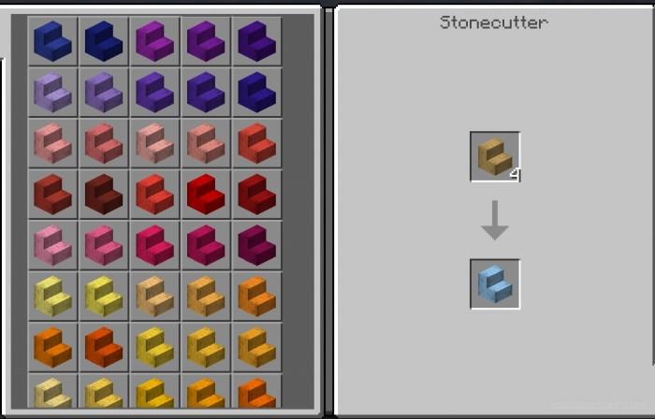This screenshot has height=419, width=655.
Task: Select the tan stairs input slot
Action: [495, 156]
